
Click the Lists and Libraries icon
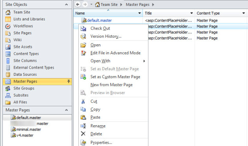pyautogui.click(x=8, y=19)
